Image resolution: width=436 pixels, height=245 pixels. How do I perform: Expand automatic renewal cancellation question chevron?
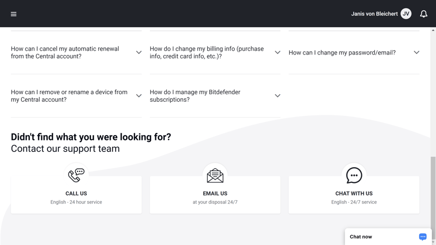pos(139,52)
